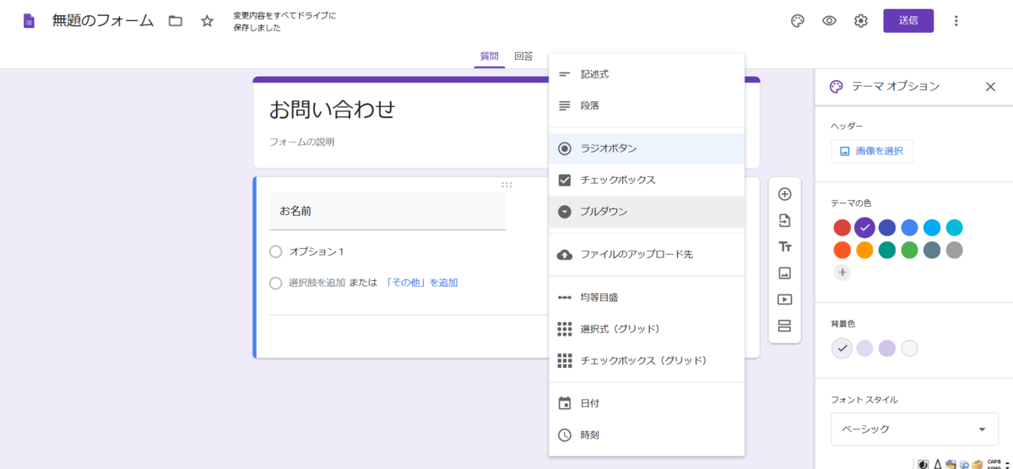Preview the form with eye icon

pyautogui.click(x=830, y=21)
